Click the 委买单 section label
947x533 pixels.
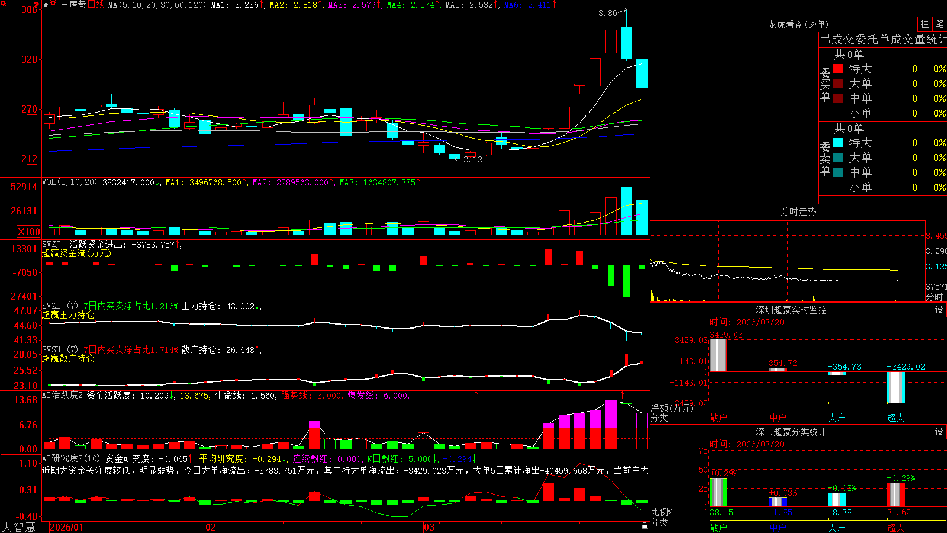pyautogui.click(x=825, y=84)
